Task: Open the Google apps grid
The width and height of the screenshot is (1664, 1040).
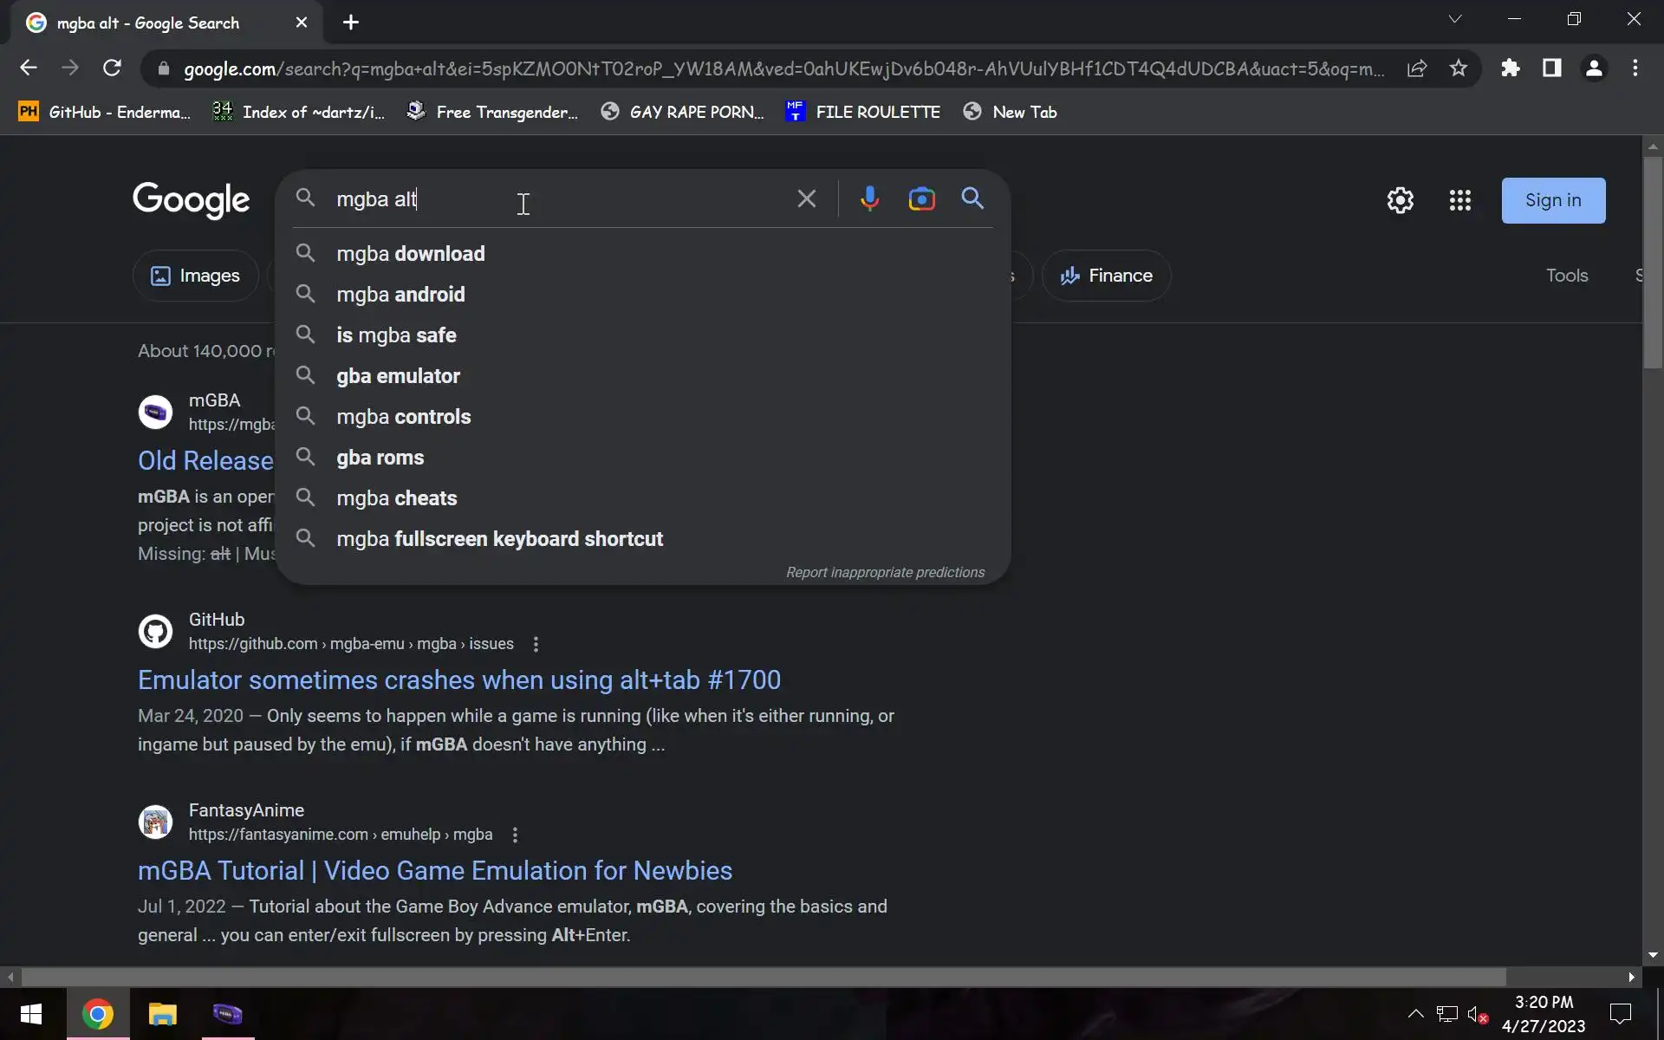Action: (x=1459, y=200)
